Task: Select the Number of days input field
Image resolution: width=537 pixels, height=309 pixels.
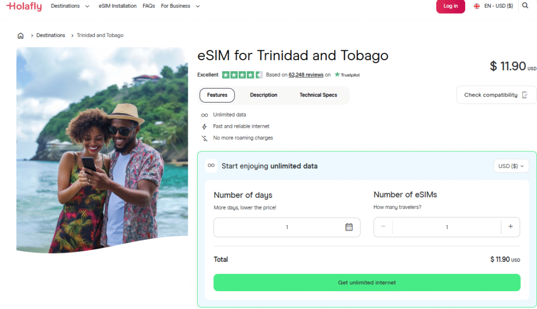Action: (x=286, y=227)
